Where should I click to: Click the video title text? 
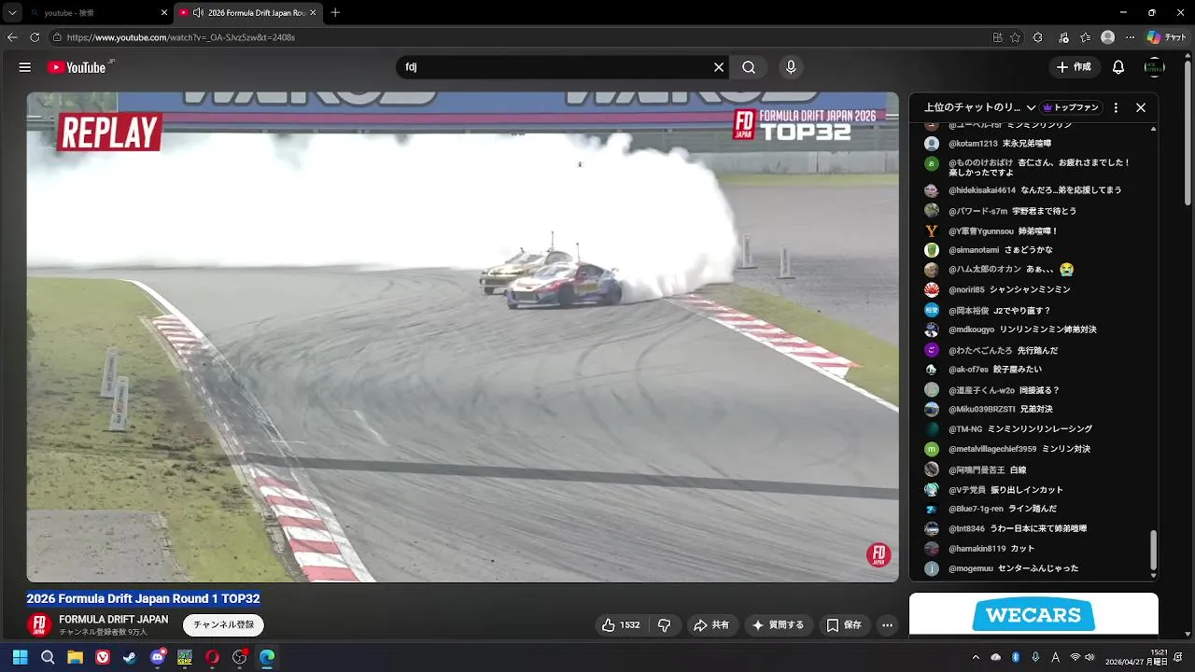[143, 598]
